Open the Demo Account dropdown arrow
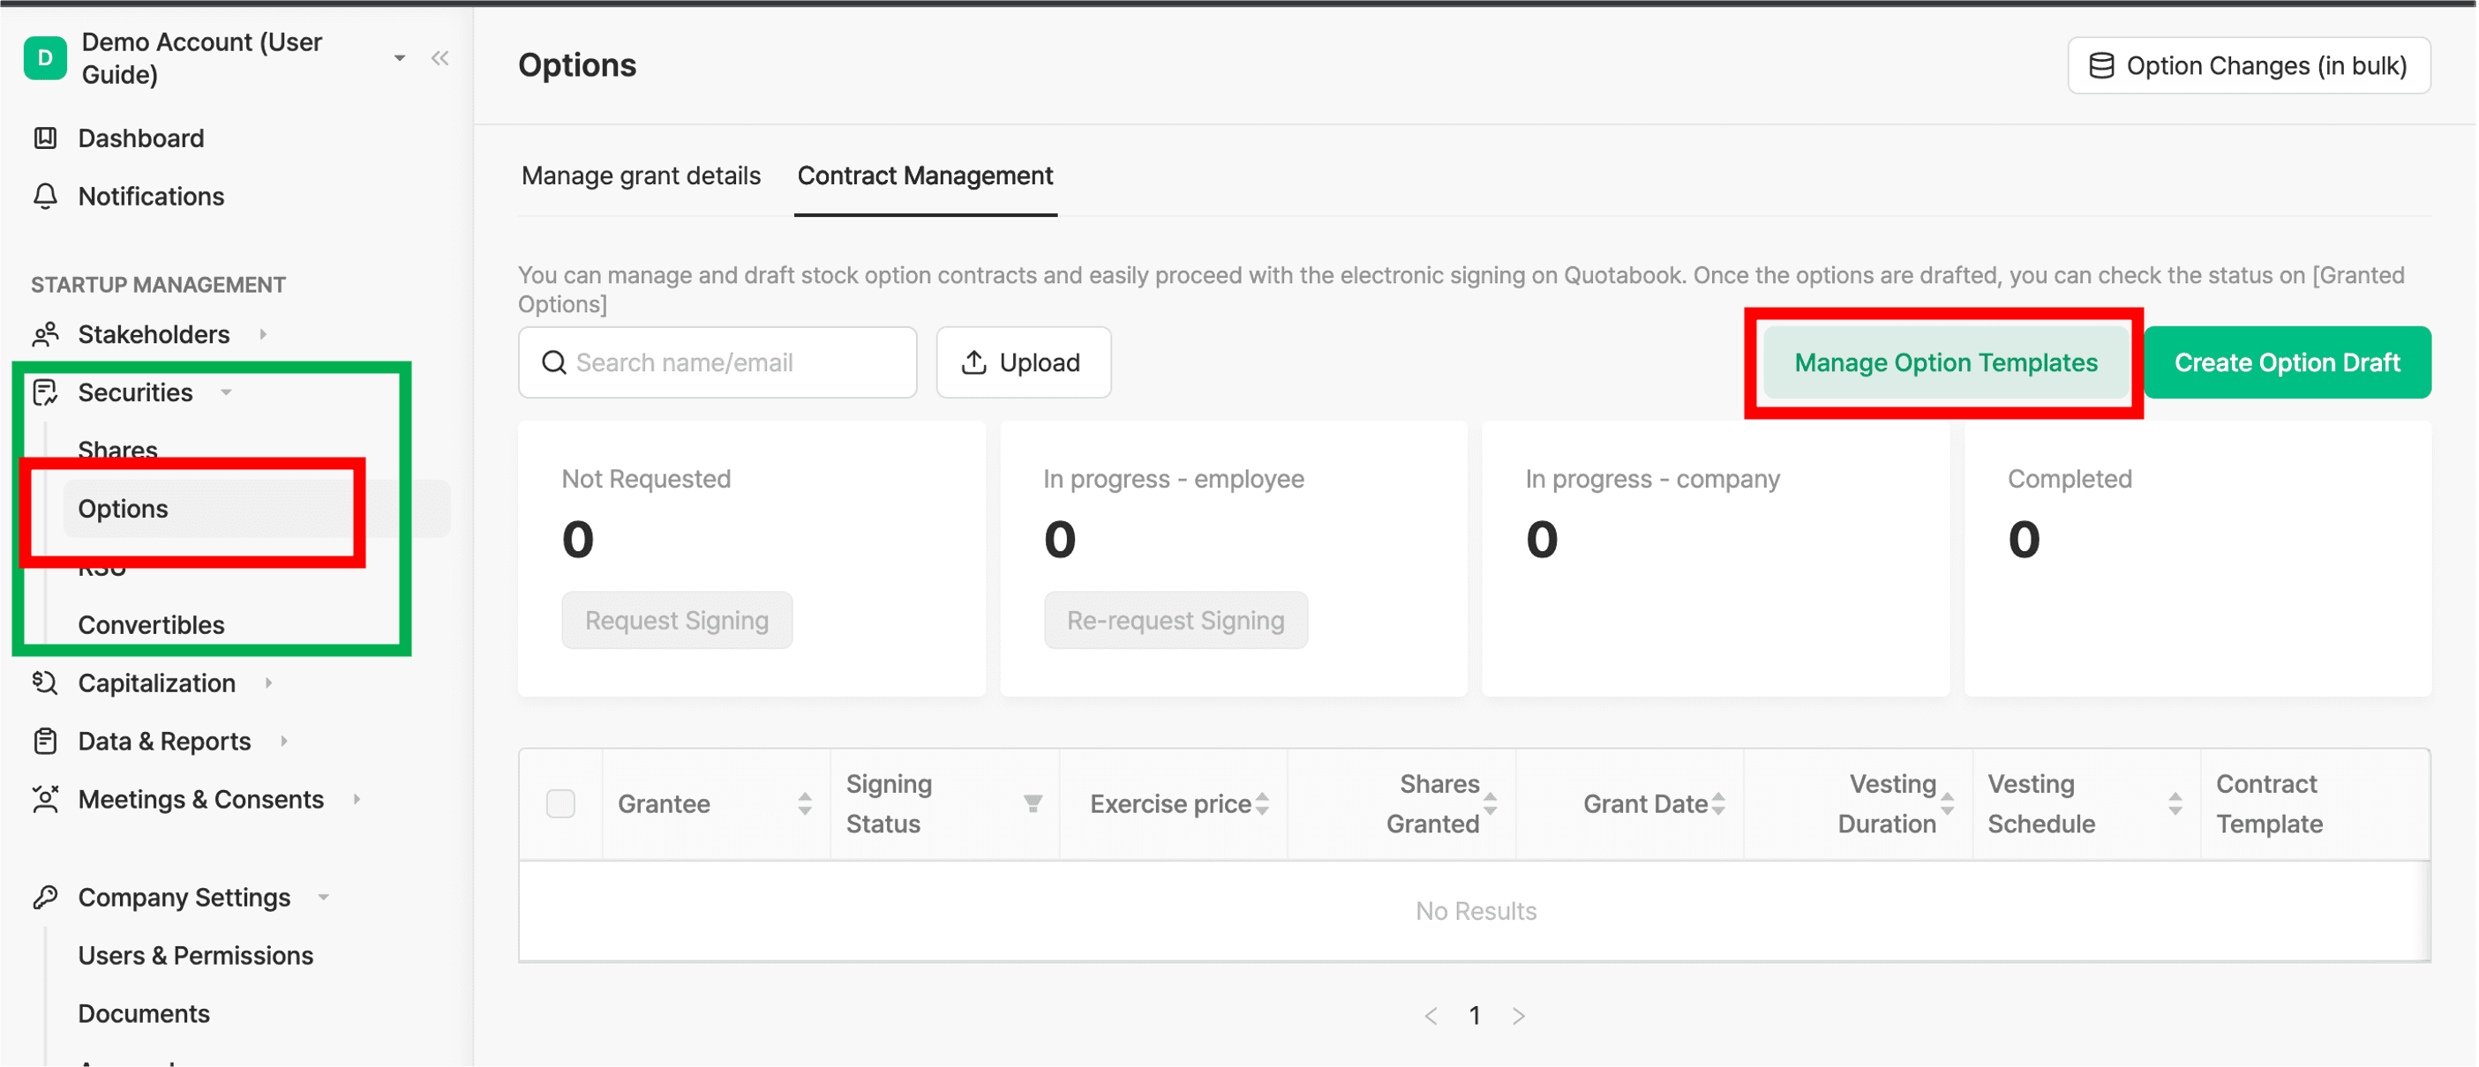This screenshot has height=1067, width=2479. click(400, 58)
